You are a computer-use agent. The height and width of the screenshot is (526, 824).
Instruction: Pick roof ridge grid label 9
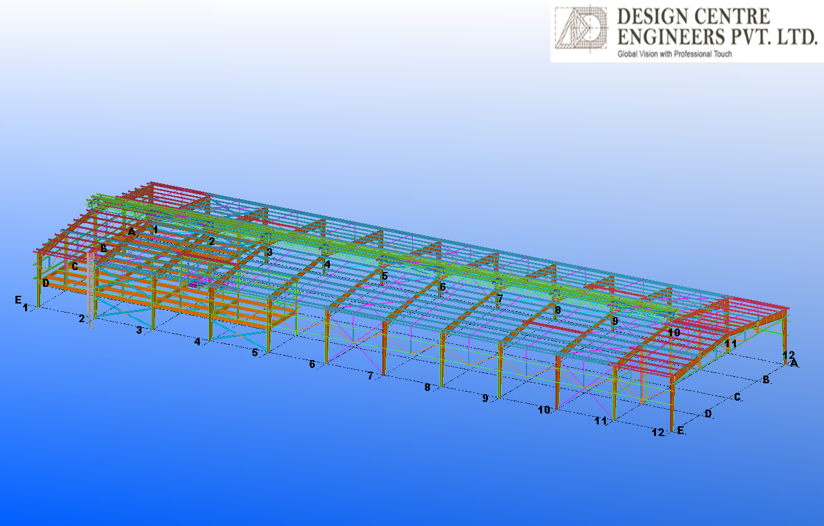tap(615, 320)
